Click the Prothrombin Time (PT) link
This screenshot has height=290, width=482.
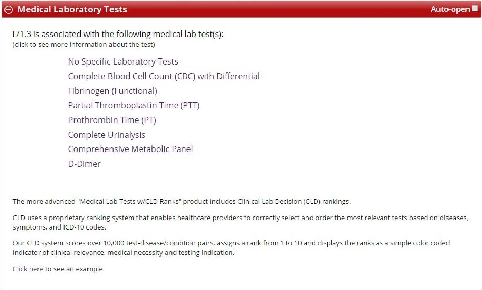click(x=112, y=120)
